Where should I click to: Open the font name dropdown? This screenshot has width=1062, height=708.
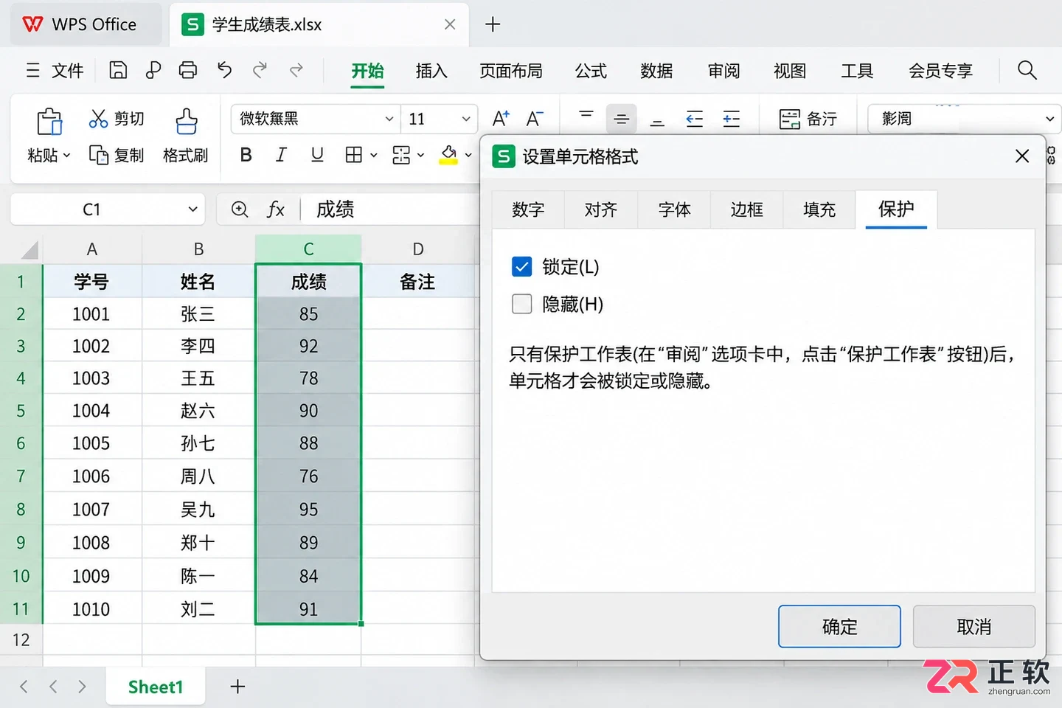(x=389, y=119)
